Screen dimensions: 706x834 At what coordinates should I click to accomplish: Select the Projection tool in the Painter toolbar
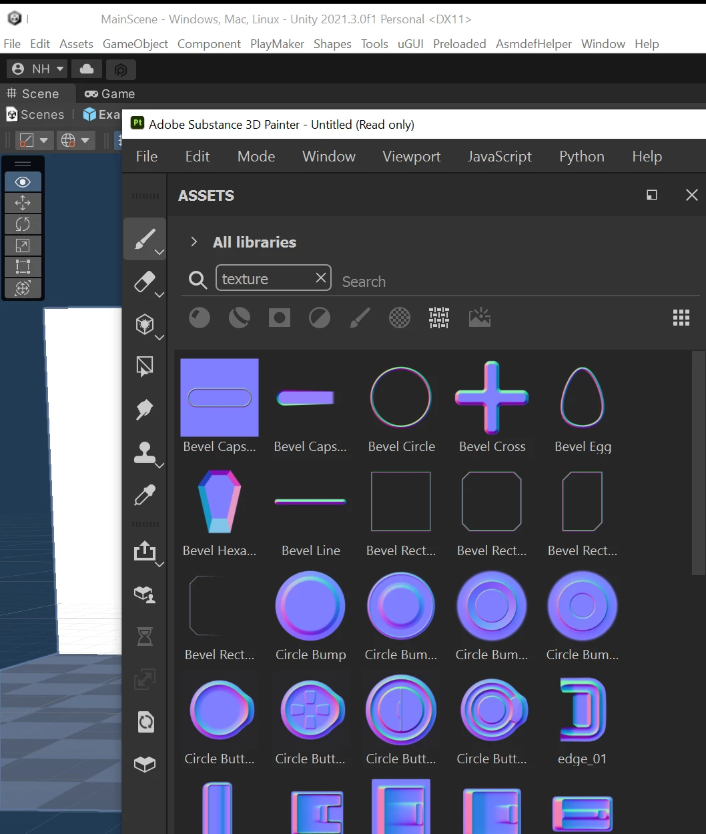point(144,324)
